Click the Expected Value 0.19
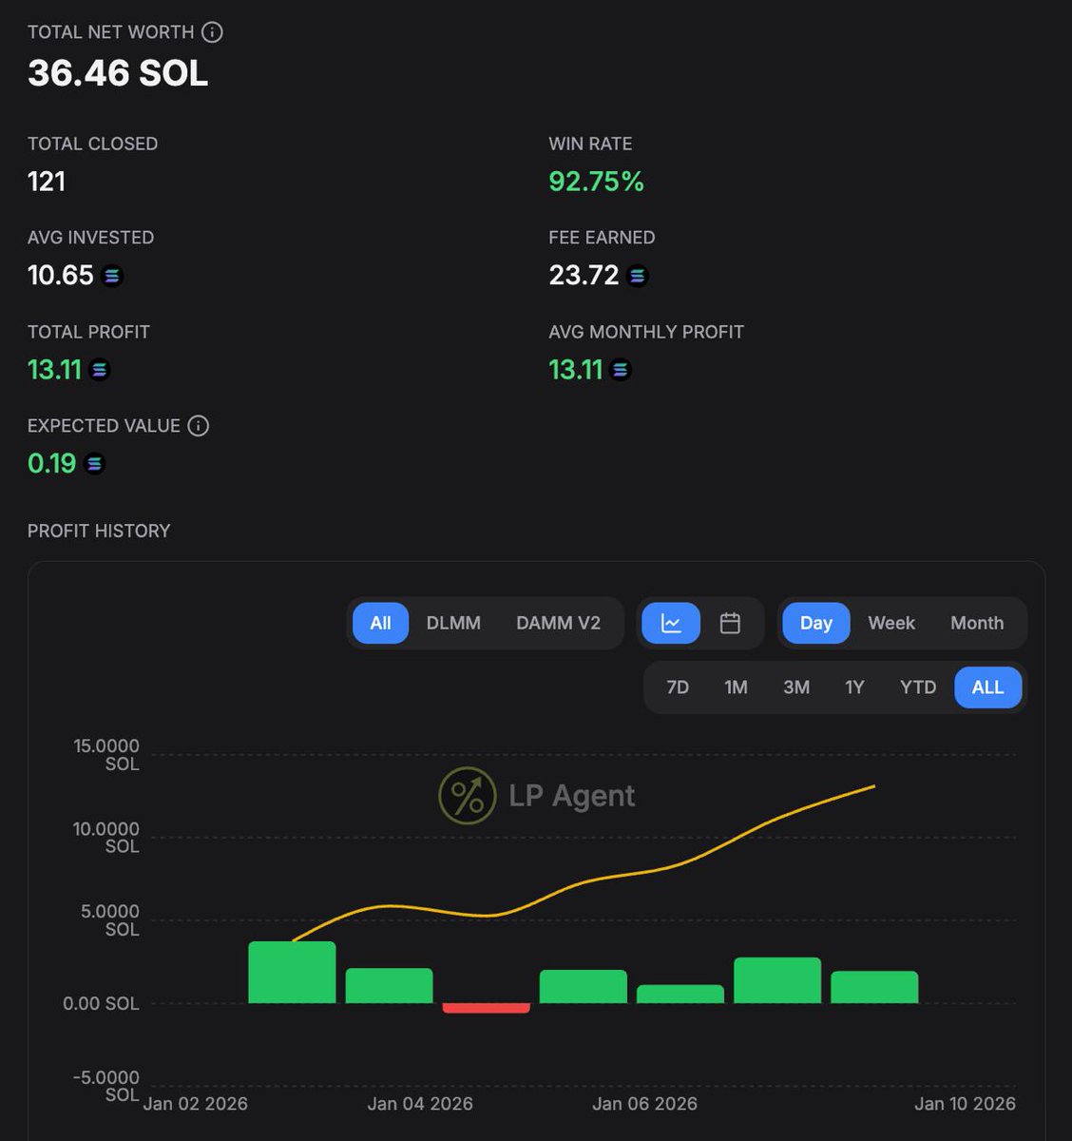Image resolution: width=1072 pixels, height=1141 pixels. click(51, 464)
